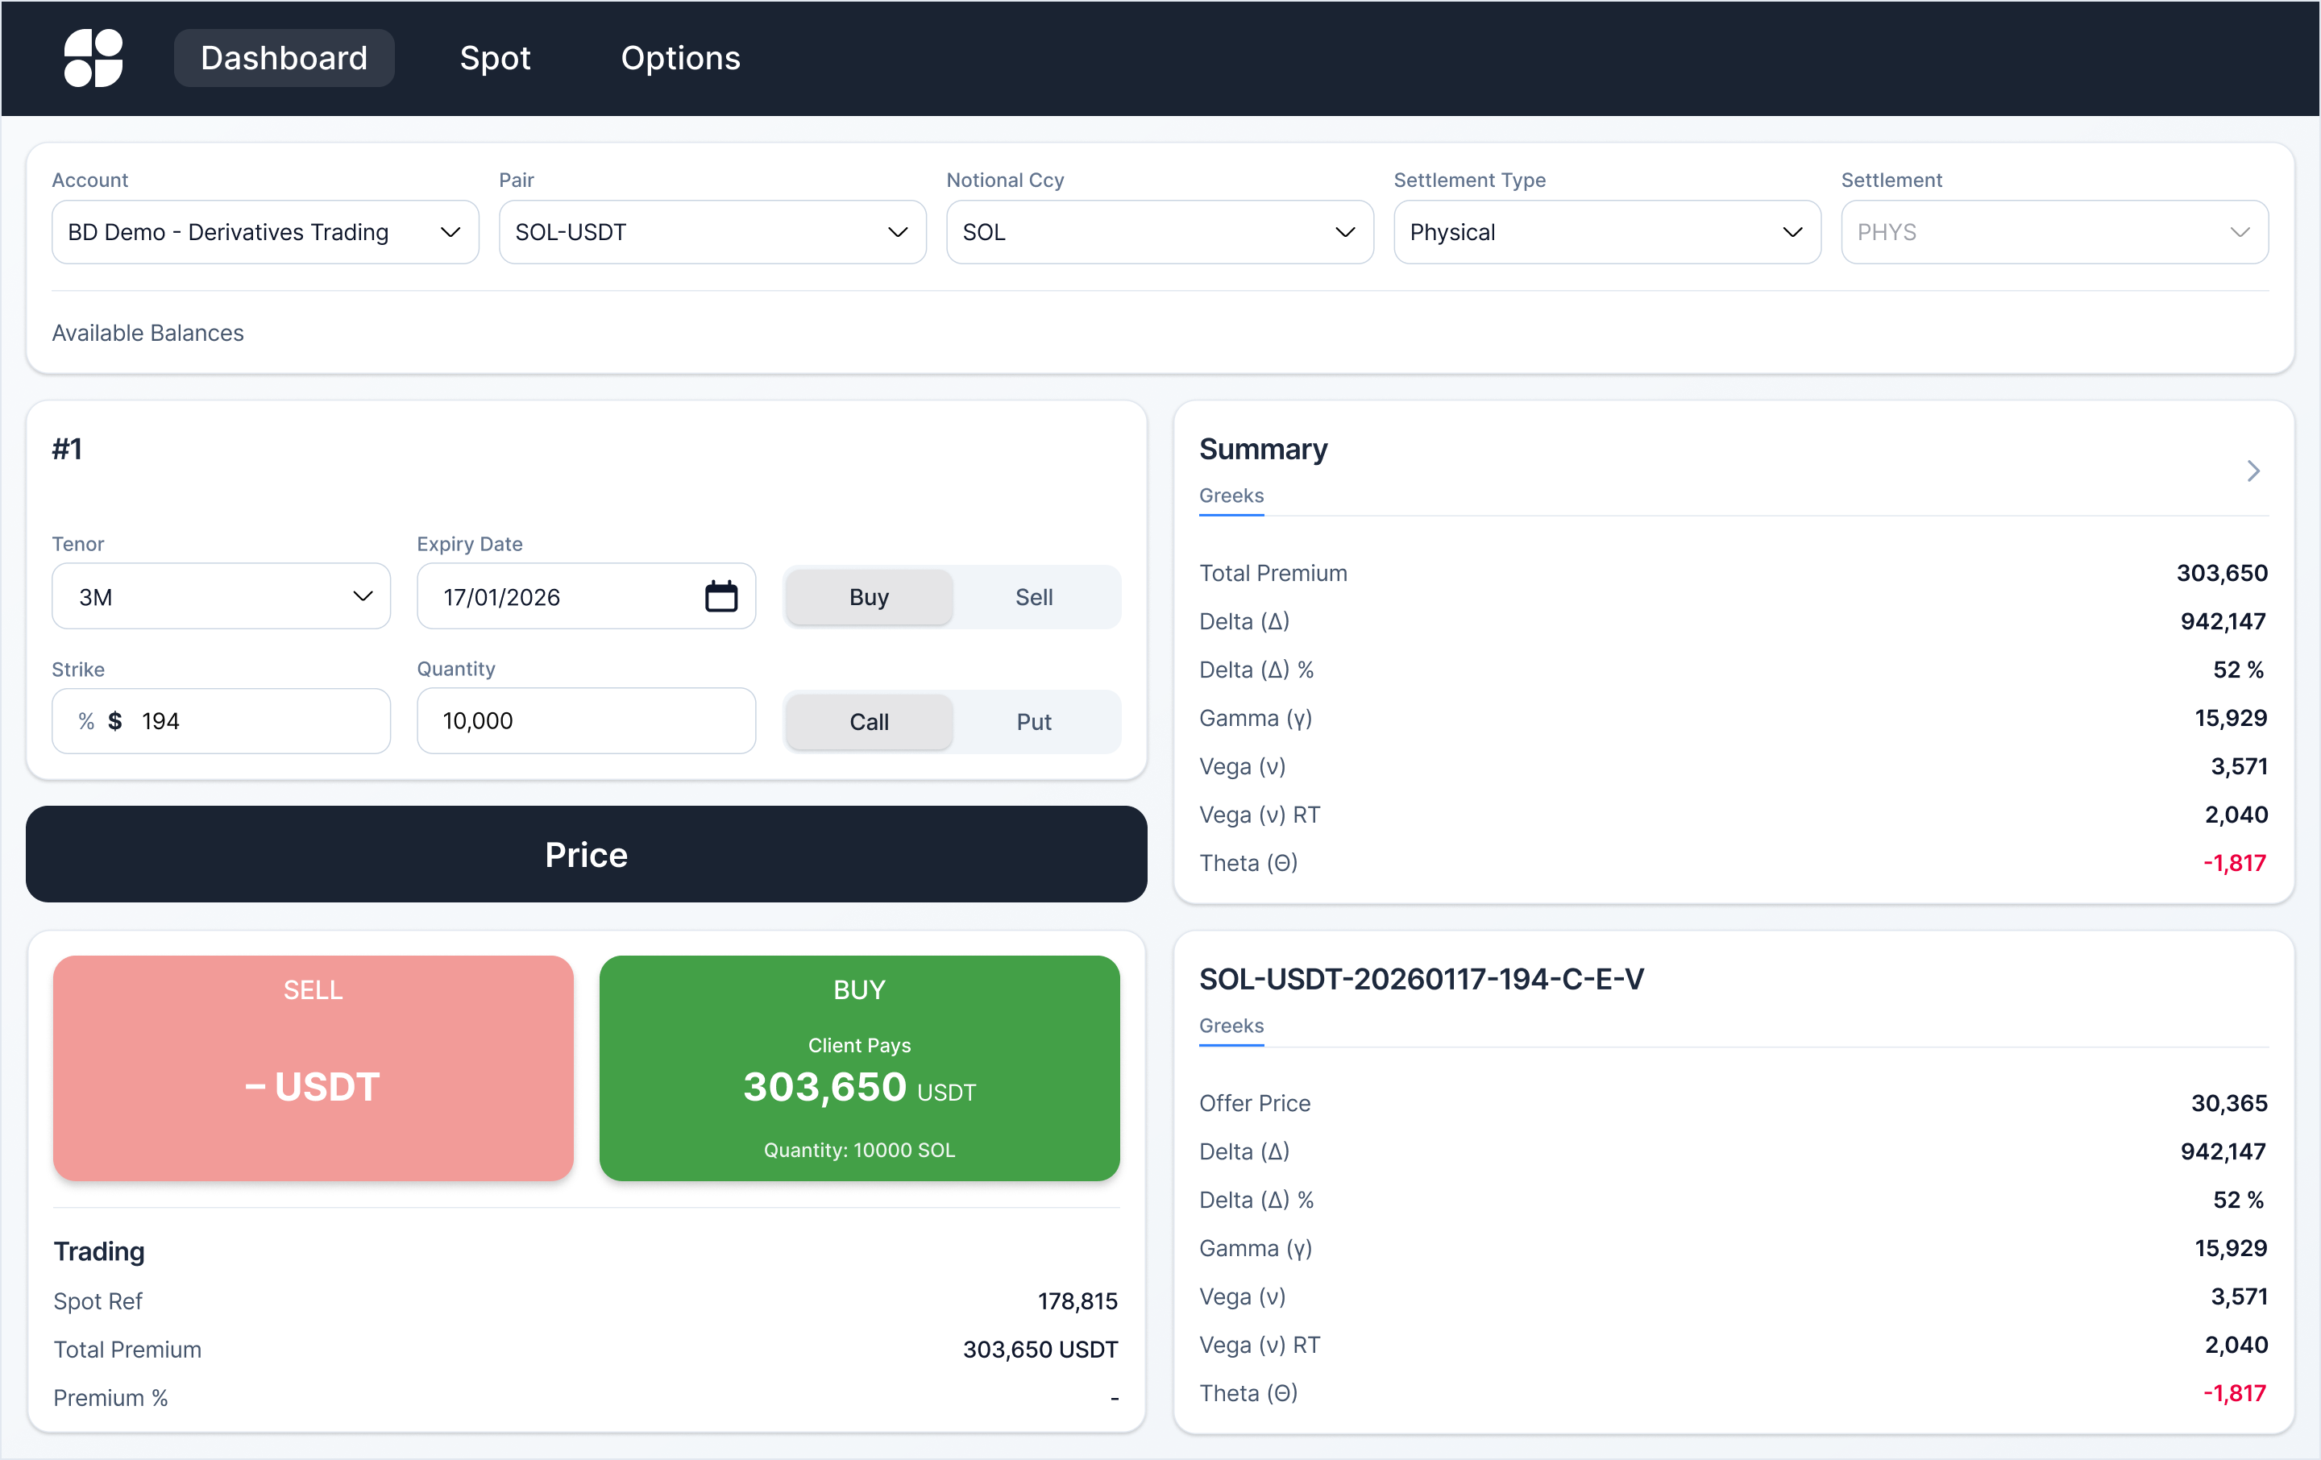This screenshot has width=2321, height=1460.
Task: Switch strike input to percent mode
Action: click(x=85, y=721)
